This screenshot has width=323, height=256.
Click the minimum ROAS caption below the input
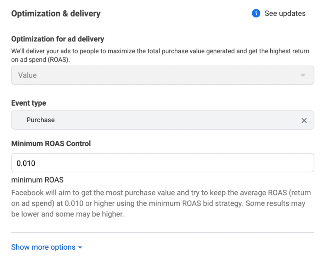[37, 180]
